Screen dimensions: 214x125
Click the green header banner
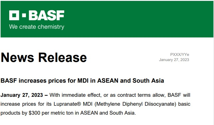click(x=107, y=19)
